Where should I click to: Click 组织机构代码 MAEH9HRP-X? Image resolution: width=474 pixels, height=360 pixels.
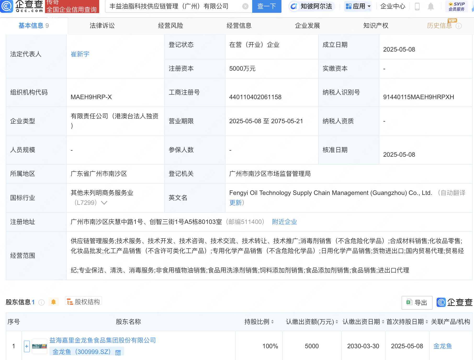pyautogui.click(x=91, y=97)
